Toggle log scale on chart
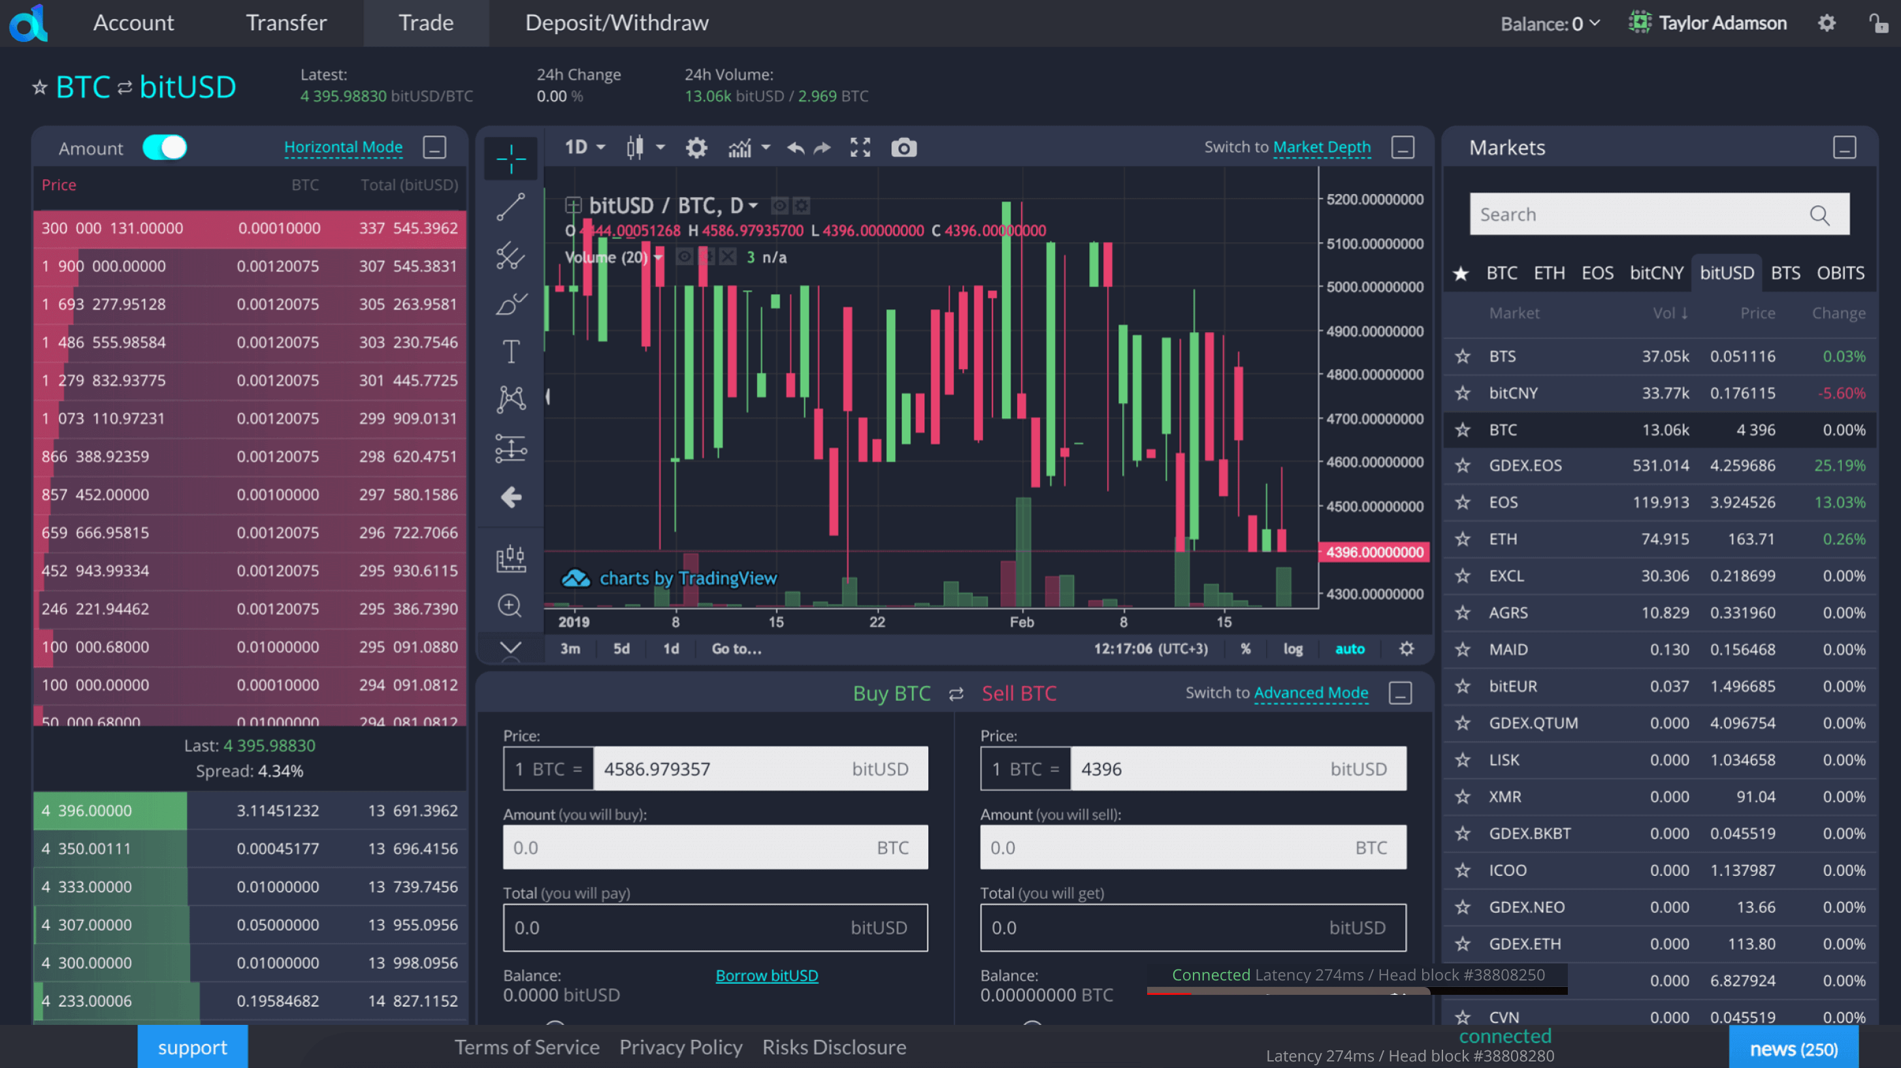Screen dimensions: 1901x1068 pos(1292,649)
